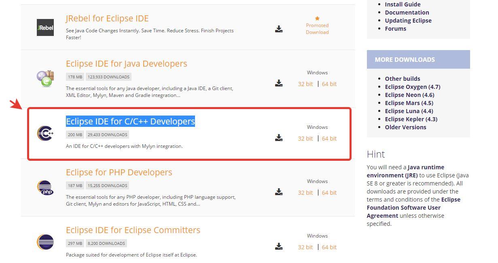Click the Hint heading text
Viewport: 498px width, 263px height.
[x=376, y=154]
